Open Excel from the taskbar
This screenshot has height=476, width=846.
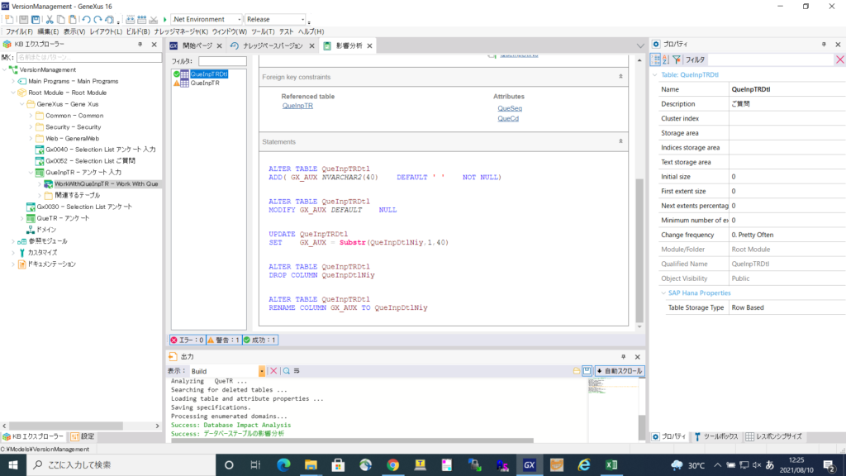click(x=611, y=464)
